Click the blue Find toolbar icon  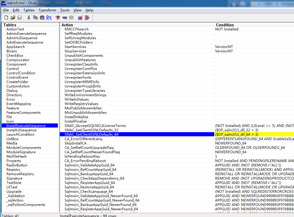49,18
